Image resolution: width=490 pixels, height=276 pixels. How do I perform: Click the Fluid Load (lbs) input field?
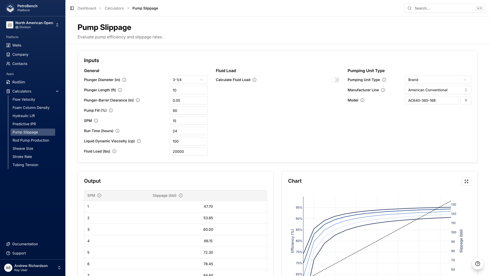pyautogui.click(x=188, y=151)
